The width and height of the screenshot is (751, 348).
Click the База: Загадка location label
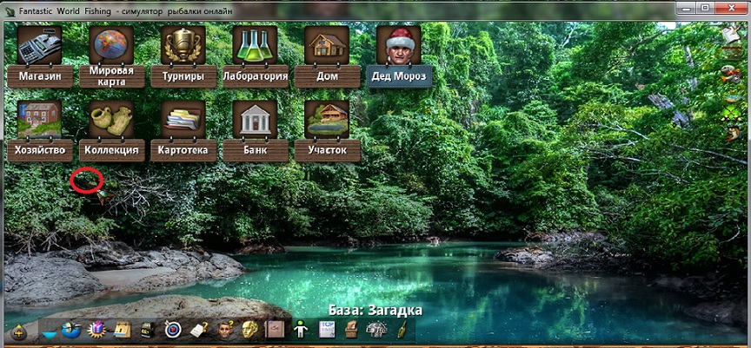tap(375, 310)
